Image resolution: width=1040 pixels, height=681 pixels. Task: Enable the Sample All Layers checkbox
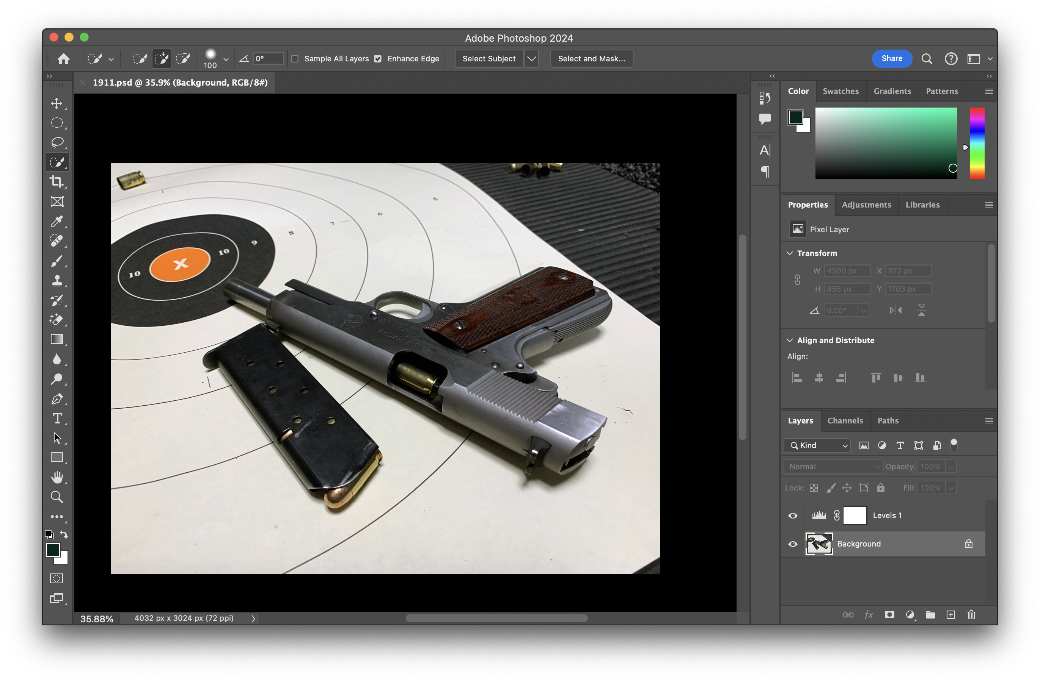click(295, 58)
